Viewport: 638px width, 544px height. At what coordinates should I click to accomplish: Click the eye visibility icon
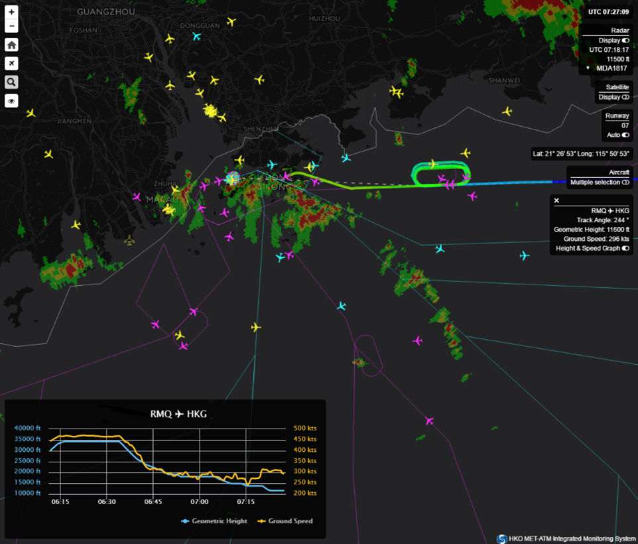pyautogui.click(x=11, y=101)
